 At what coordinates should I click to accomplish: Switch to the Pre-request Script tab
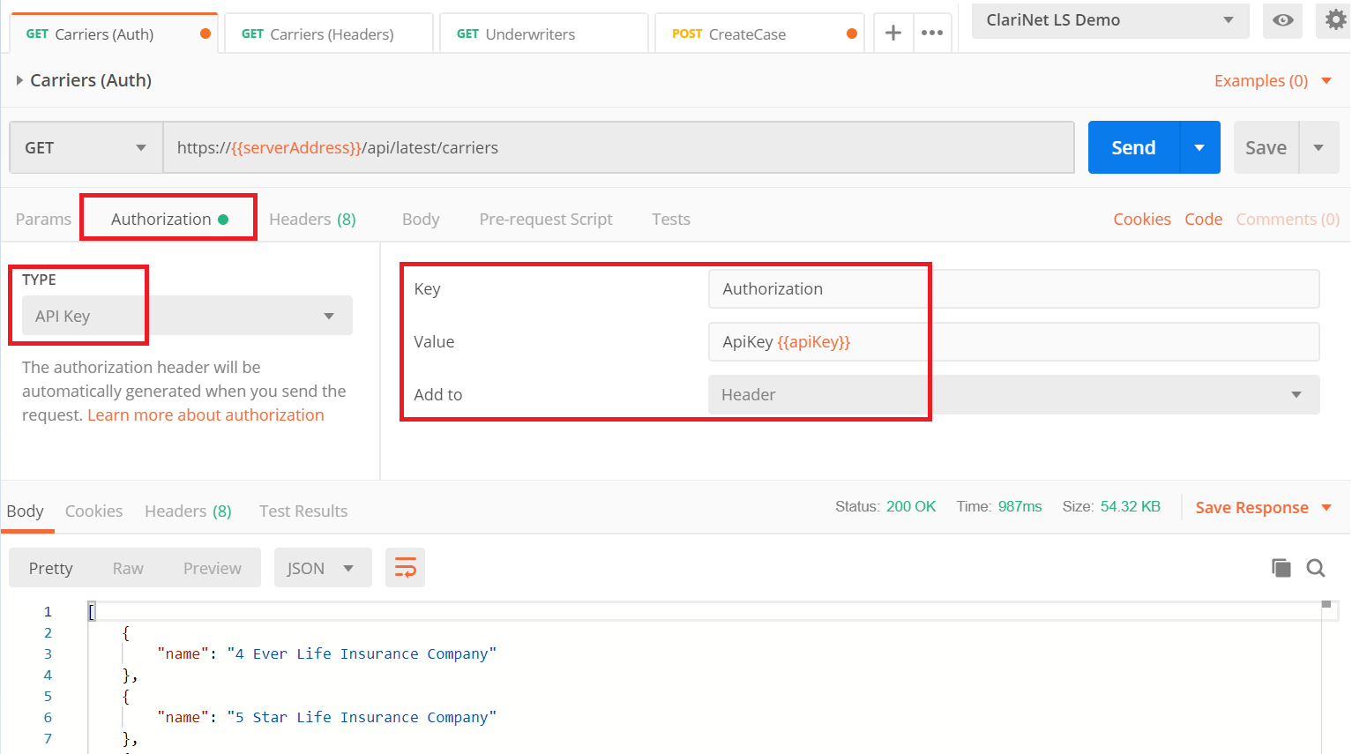coord(545,220)
